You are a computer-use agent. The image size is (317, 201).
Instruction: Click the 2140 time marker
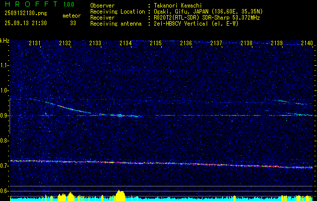(x=307, y=43)
